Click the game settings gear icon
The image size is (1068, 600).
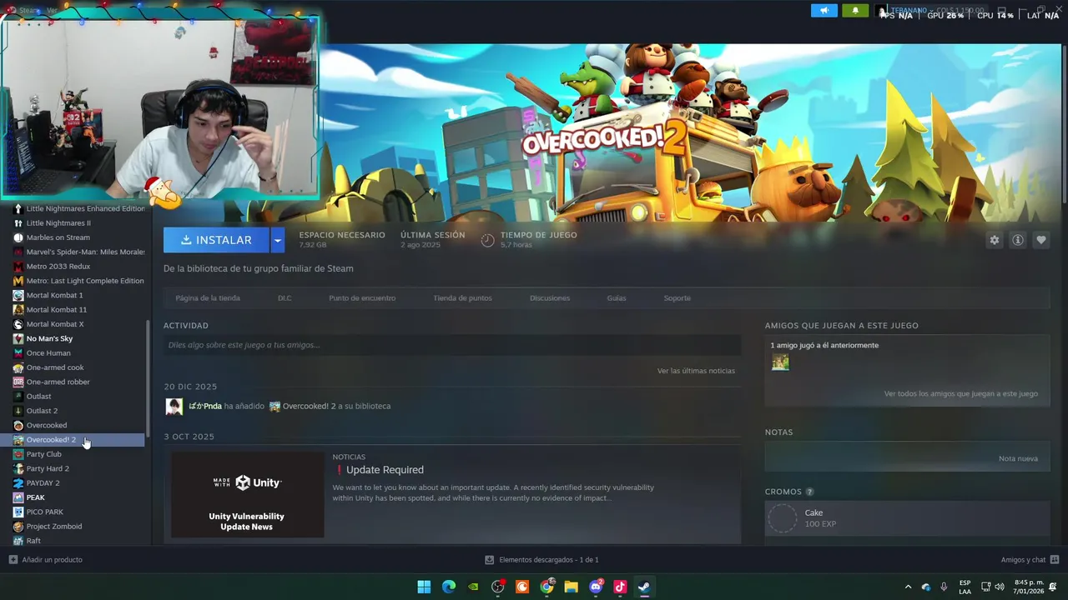click(x=994, y=240)
